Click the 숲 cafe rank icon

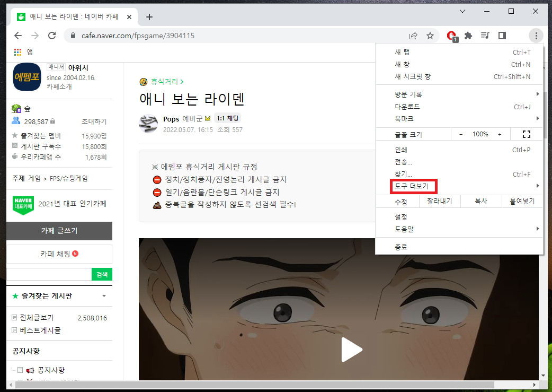coord(16,109)
